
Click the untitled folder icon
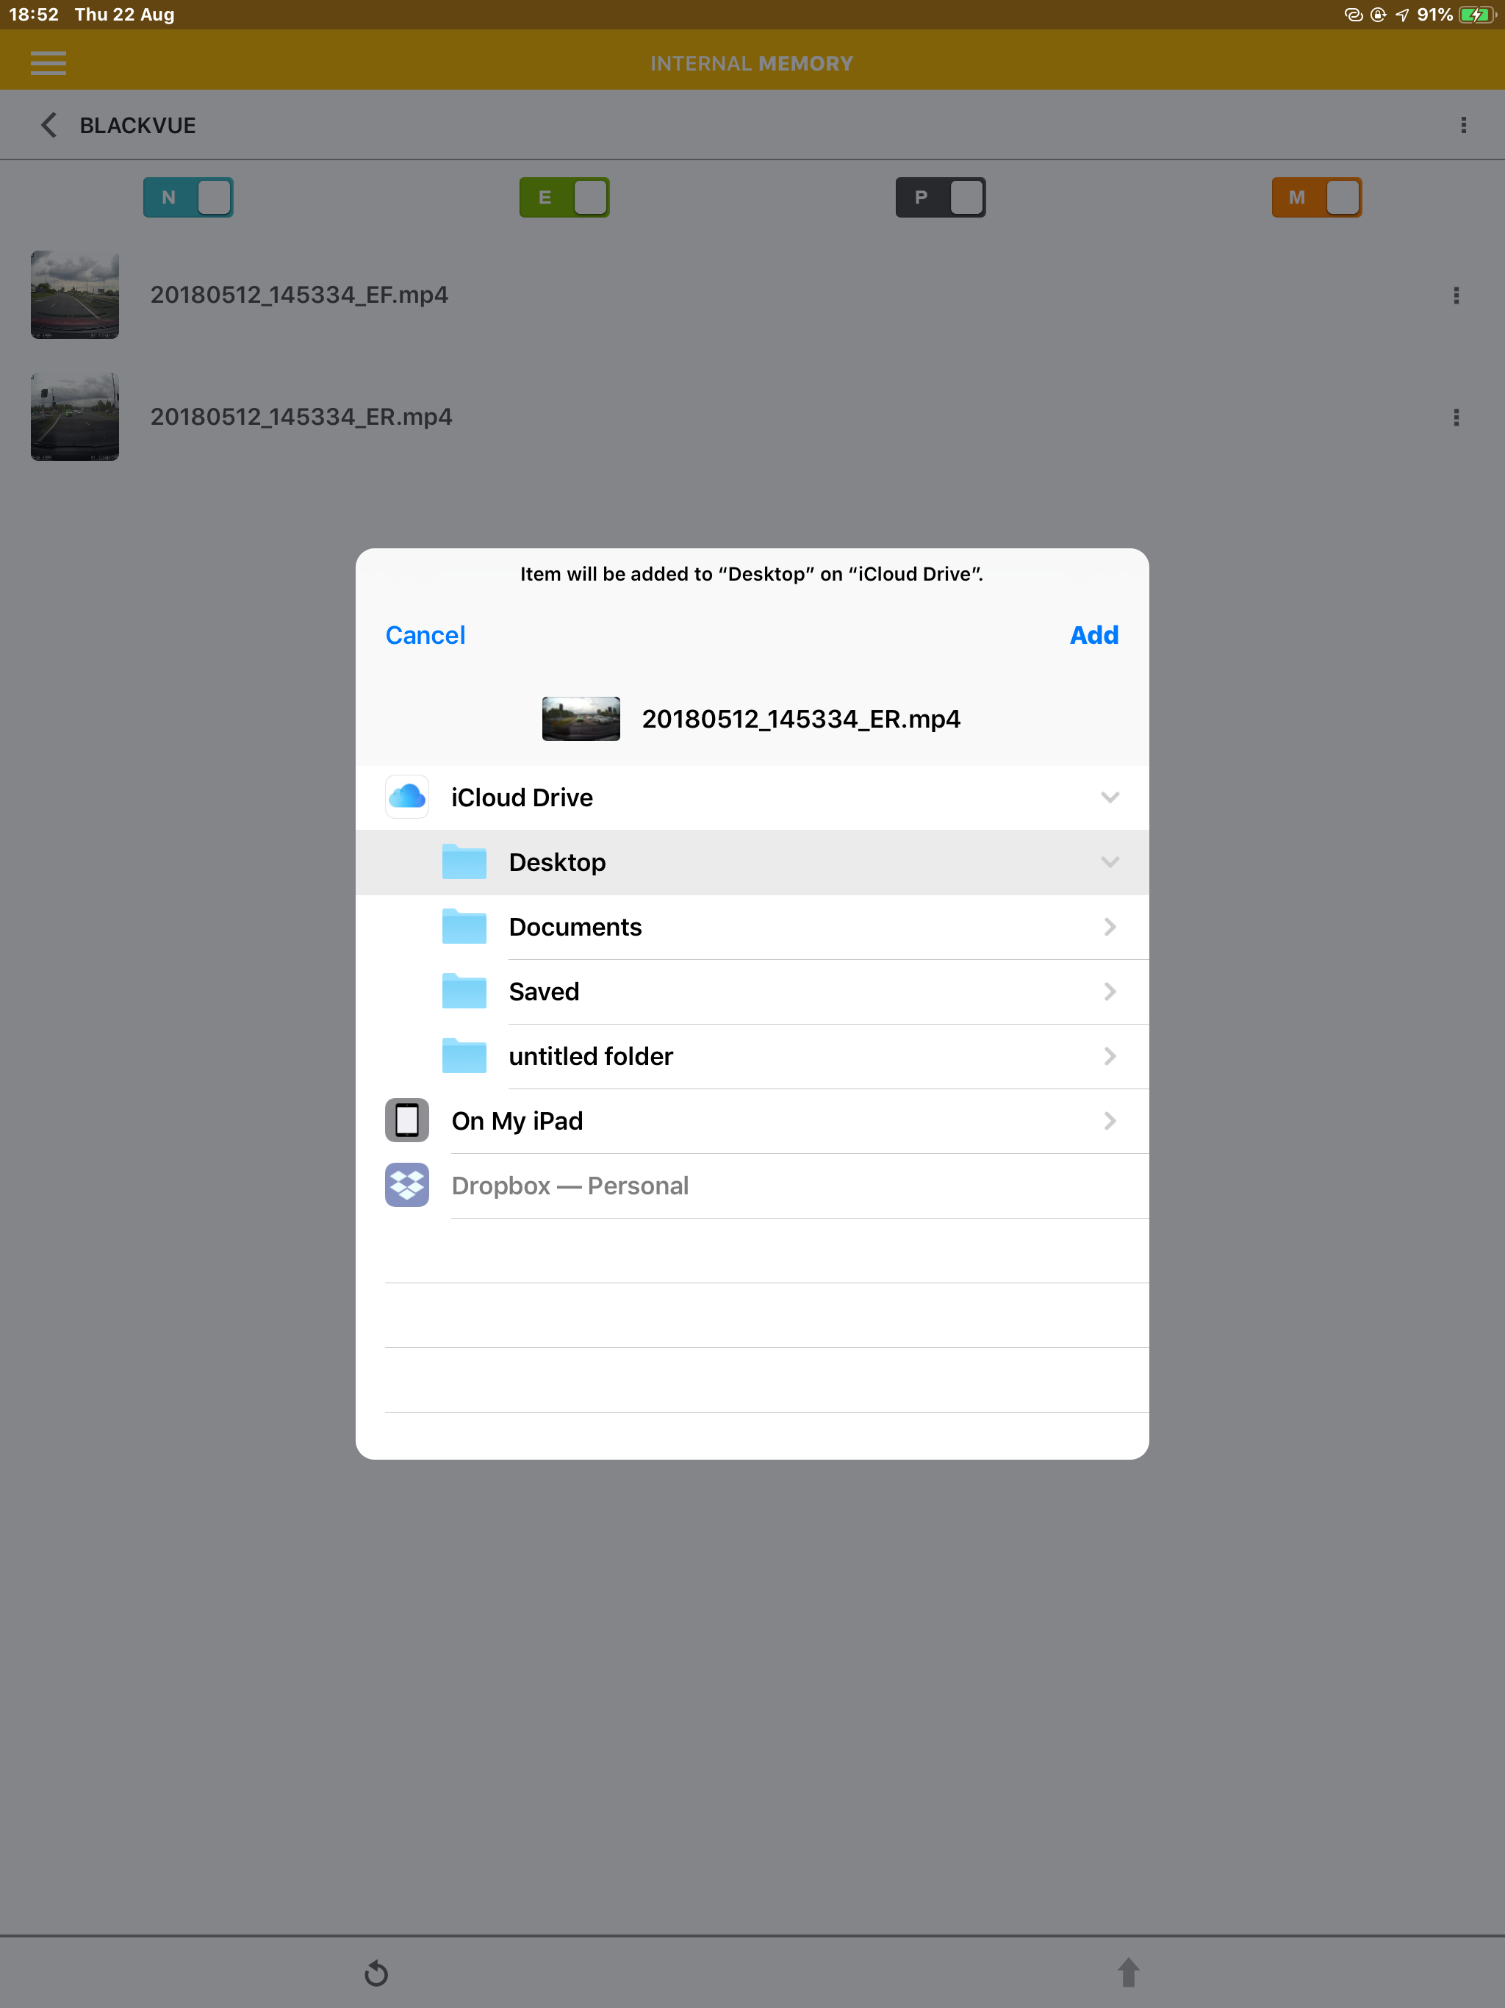(x=464, y=1055)
